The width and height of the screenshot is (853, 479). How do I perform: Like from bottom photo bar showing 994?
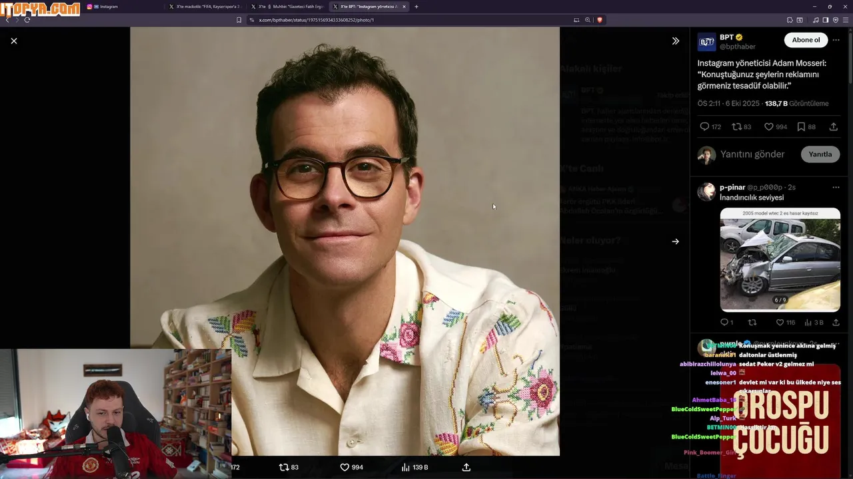(x=352, y=467)
